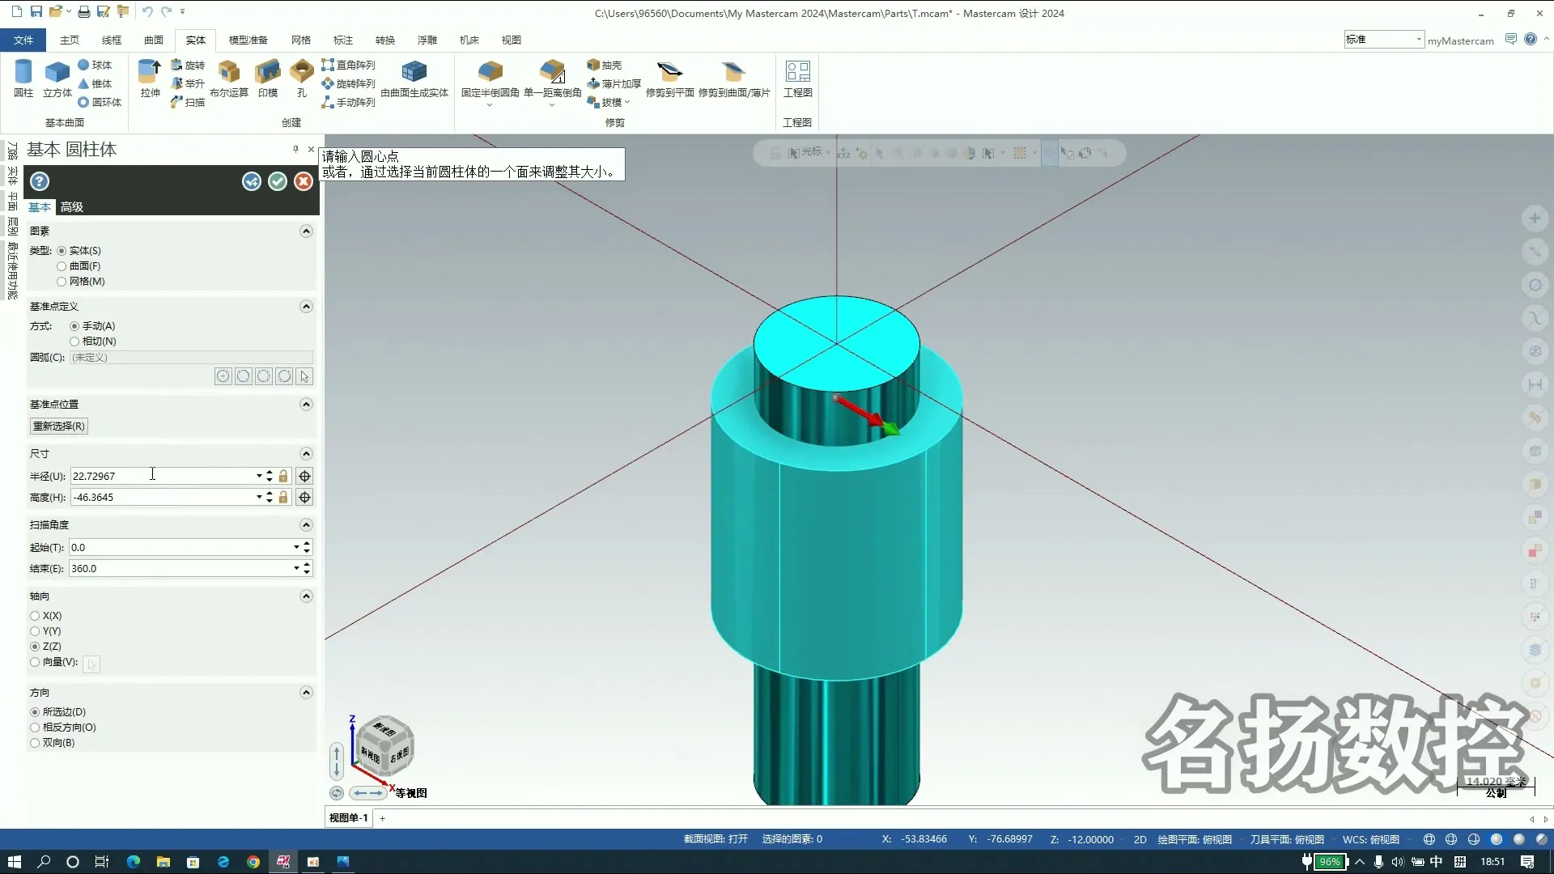Click the 重新选择(R) reselect button
1554x874 pixels.
coord(58,426)
